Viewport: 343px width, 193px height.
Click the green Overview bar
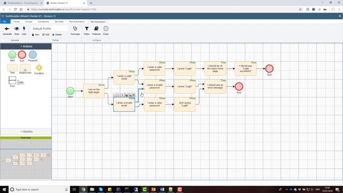(26, 138)
